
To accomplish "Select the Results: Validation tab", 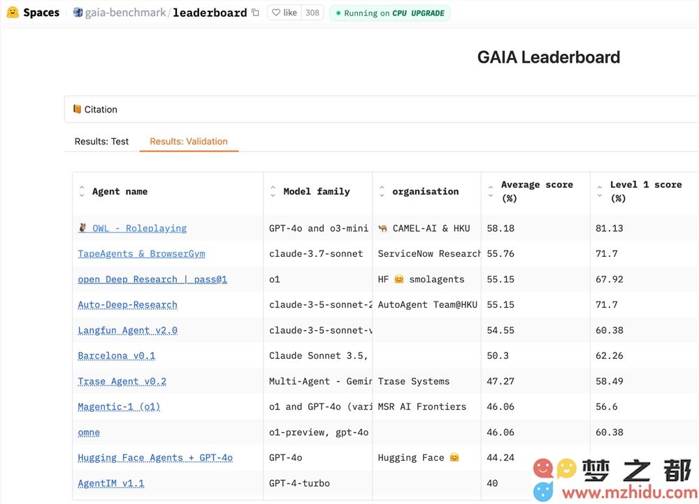I will tap(189, 141).
